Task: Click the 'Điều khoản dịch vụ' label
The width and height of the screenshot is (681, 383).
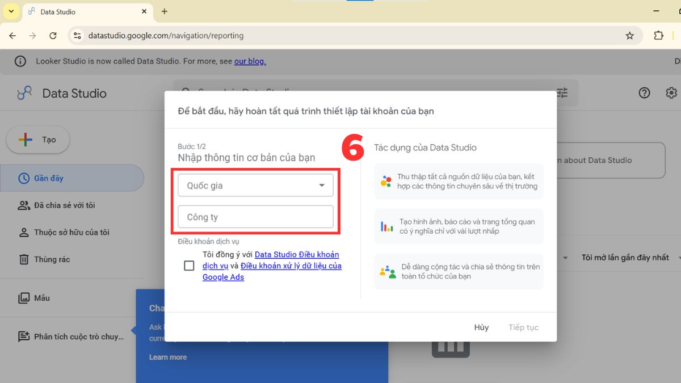Action: (208, 241)
